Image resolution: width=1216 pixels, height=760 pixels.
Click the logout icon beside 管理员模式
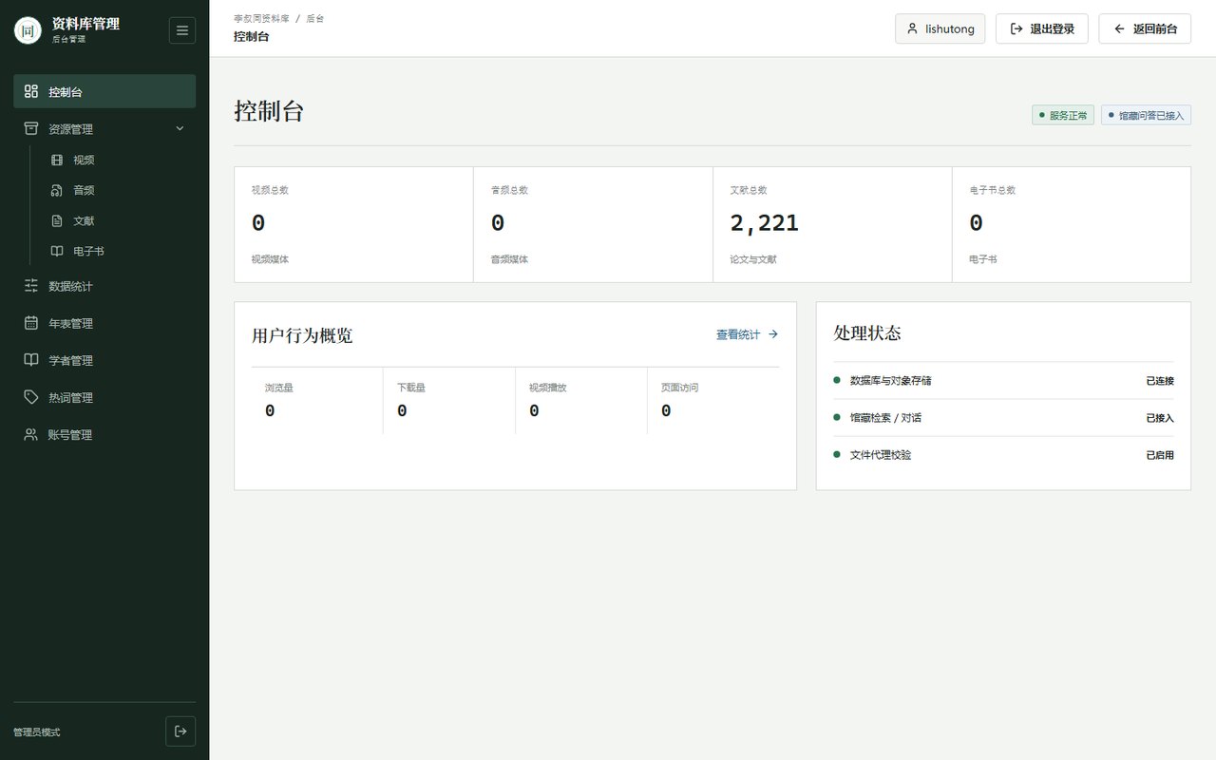click(180, 731)
